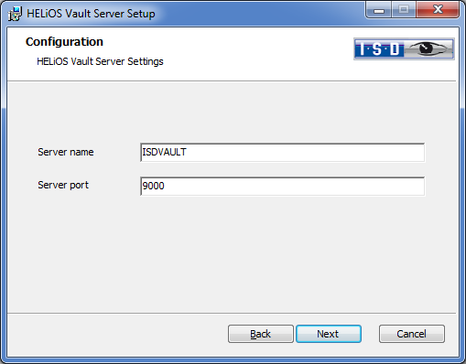Close the setup window with the red X
The width and height of the screenshot is (466, 364).
(438, 10)
